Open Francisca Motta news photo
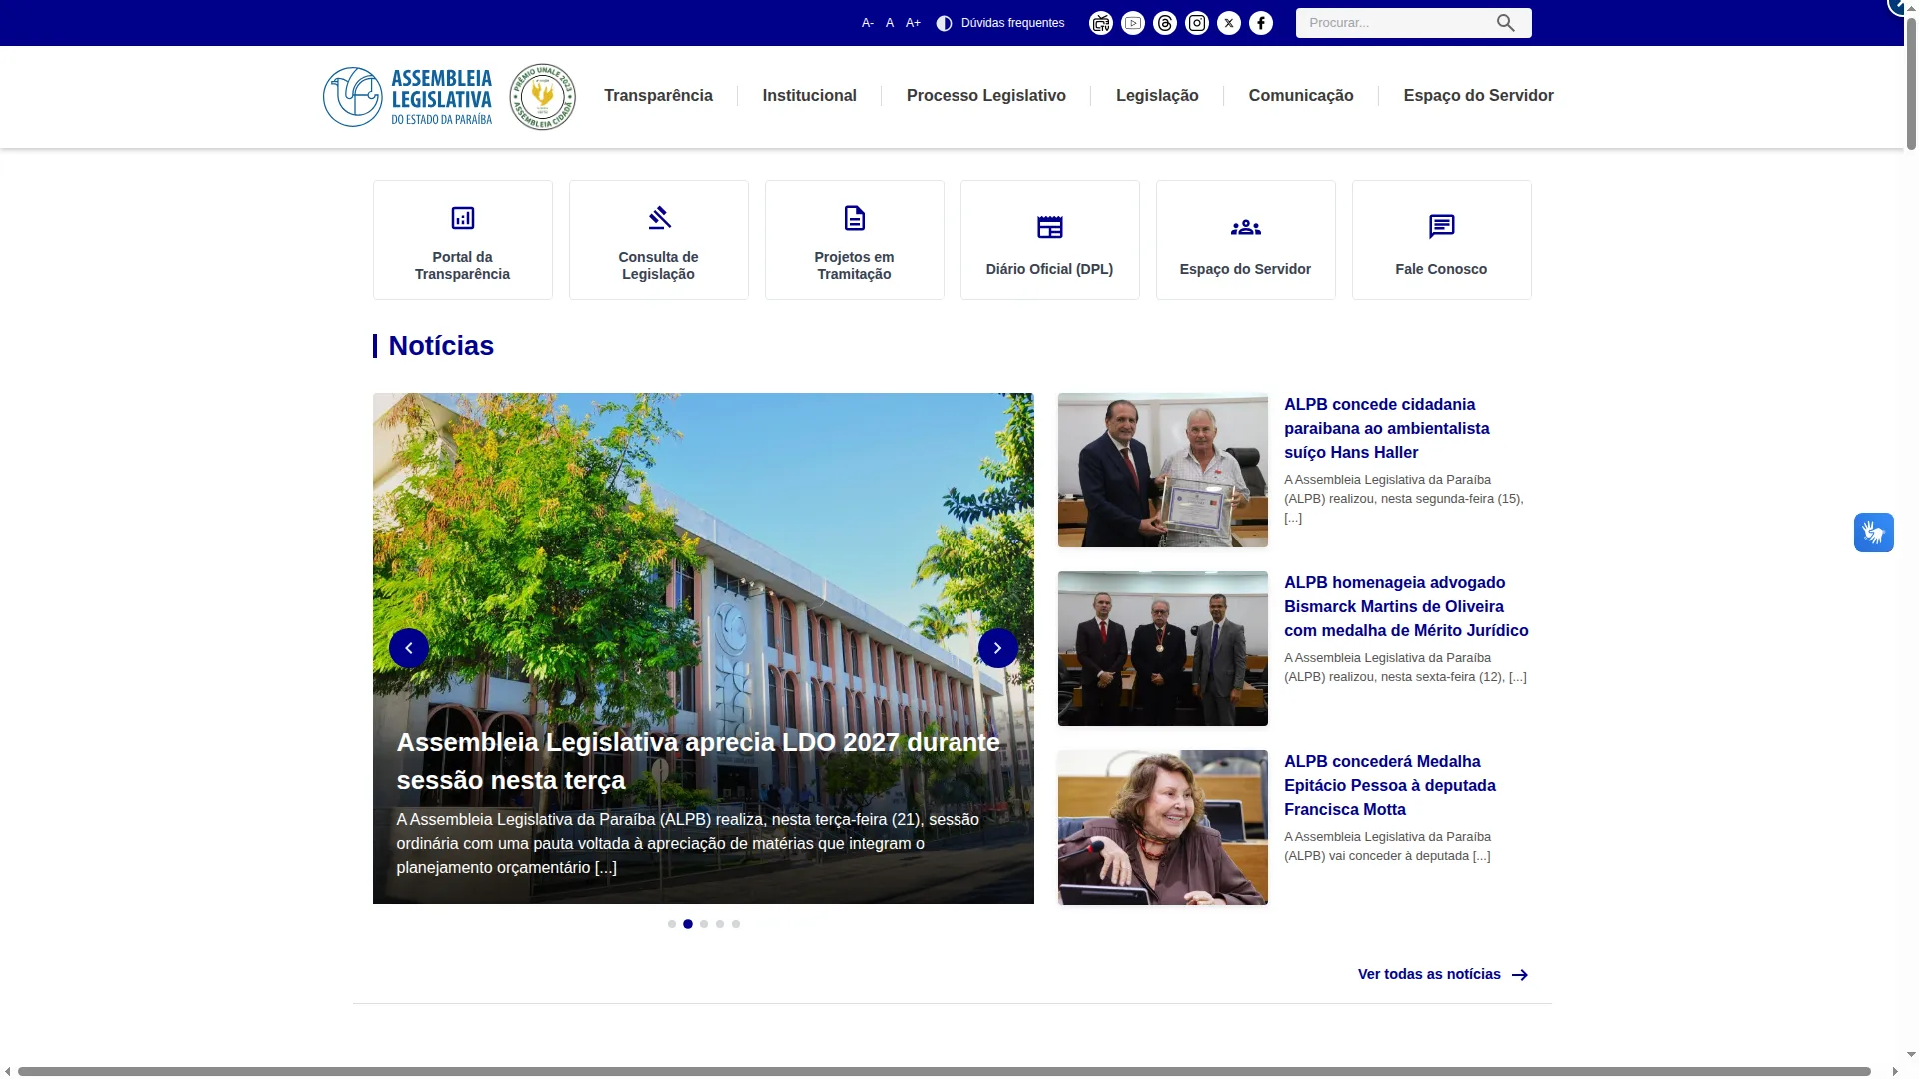 1163,827
